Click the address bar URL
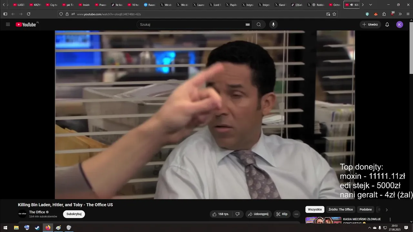Image resolution: width=413 pixels, height=232 pixels. point(109,14)
